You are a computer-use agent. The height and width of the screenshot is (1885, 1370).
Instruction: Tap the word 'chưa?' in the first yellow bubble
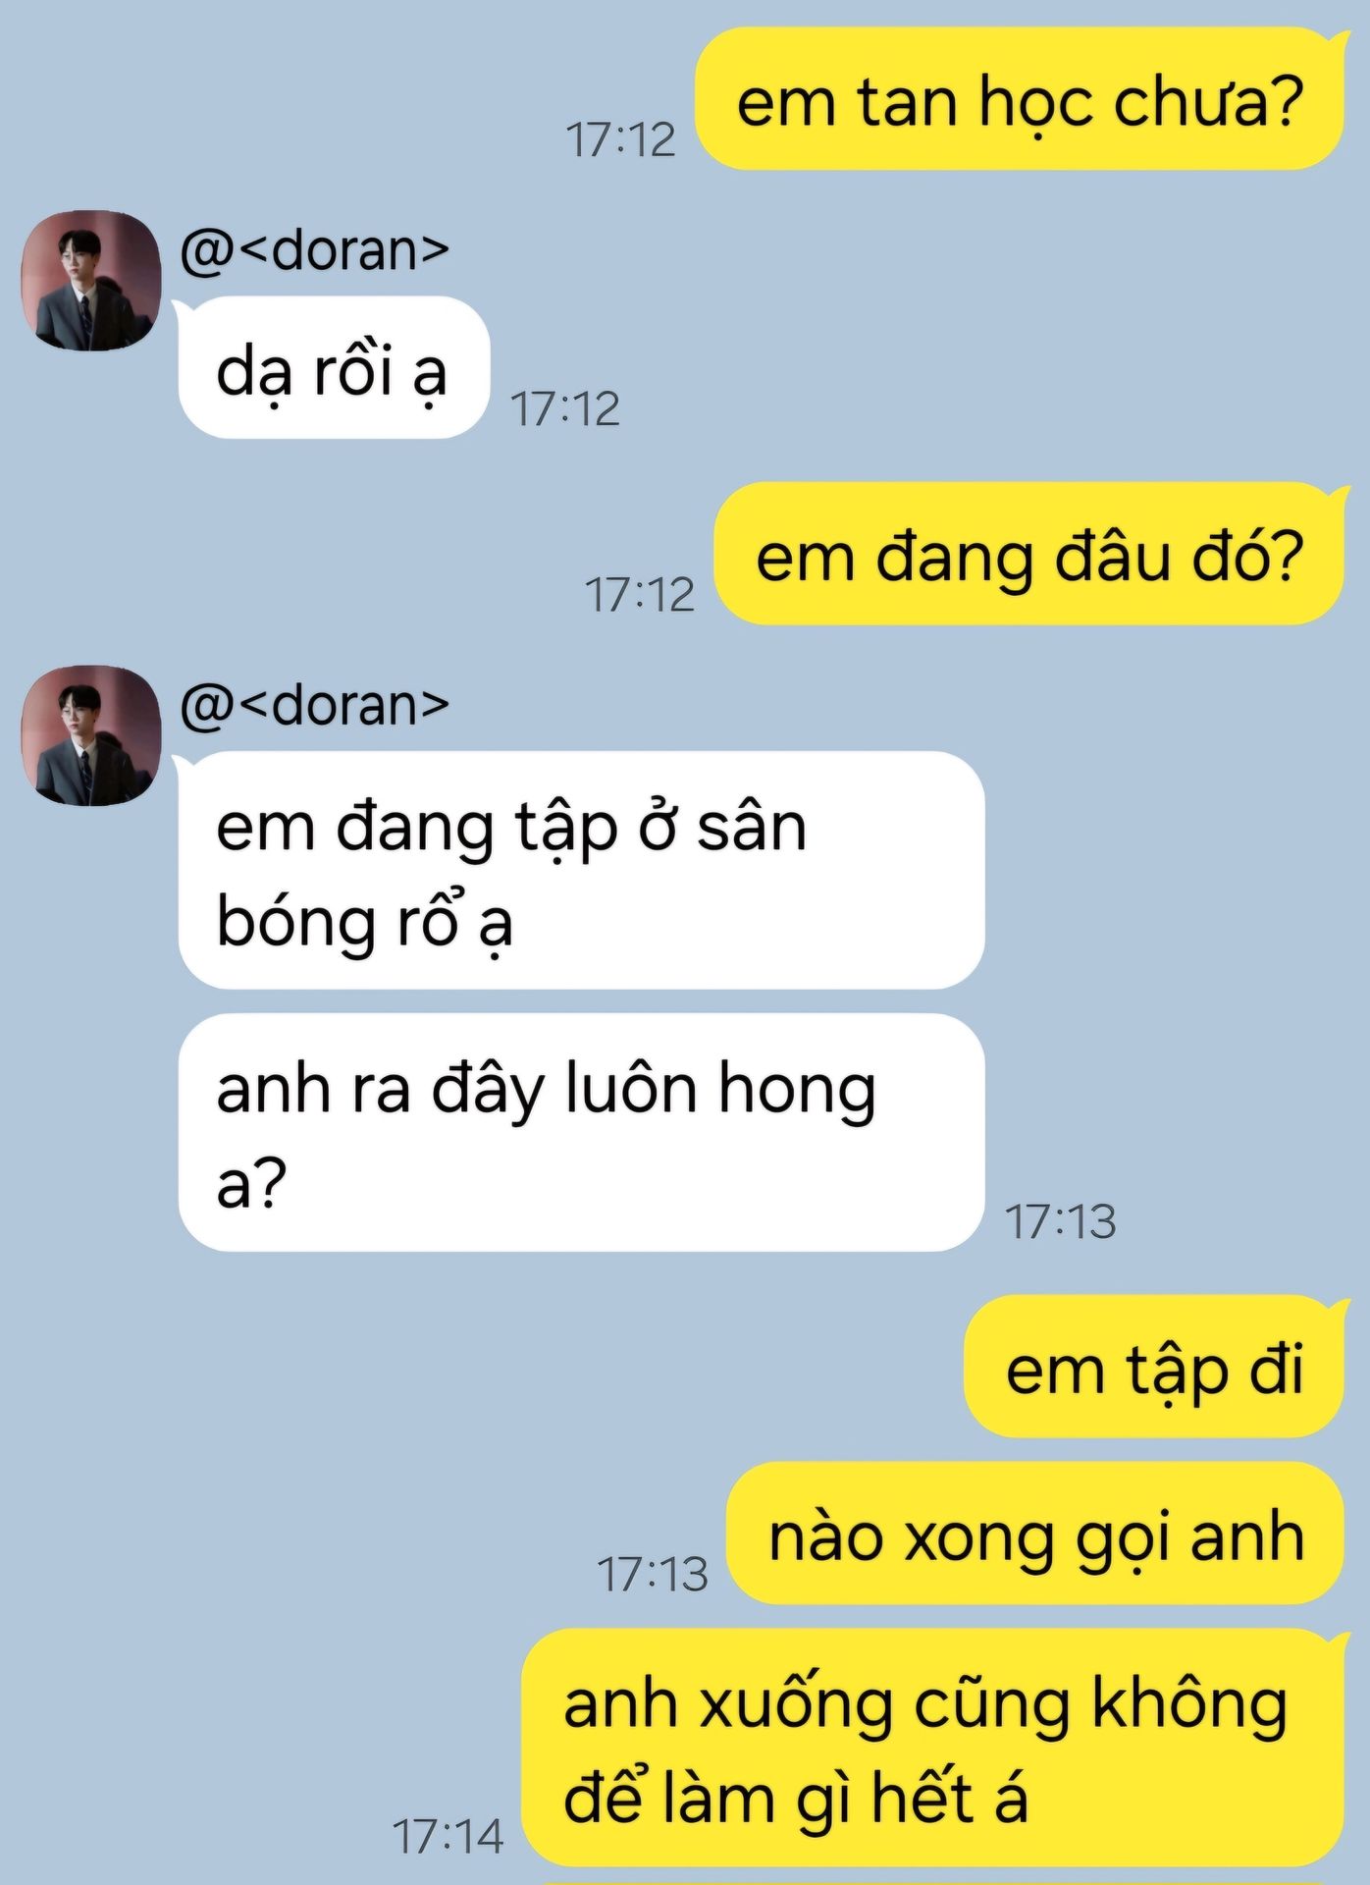[x=1208, y=101]
